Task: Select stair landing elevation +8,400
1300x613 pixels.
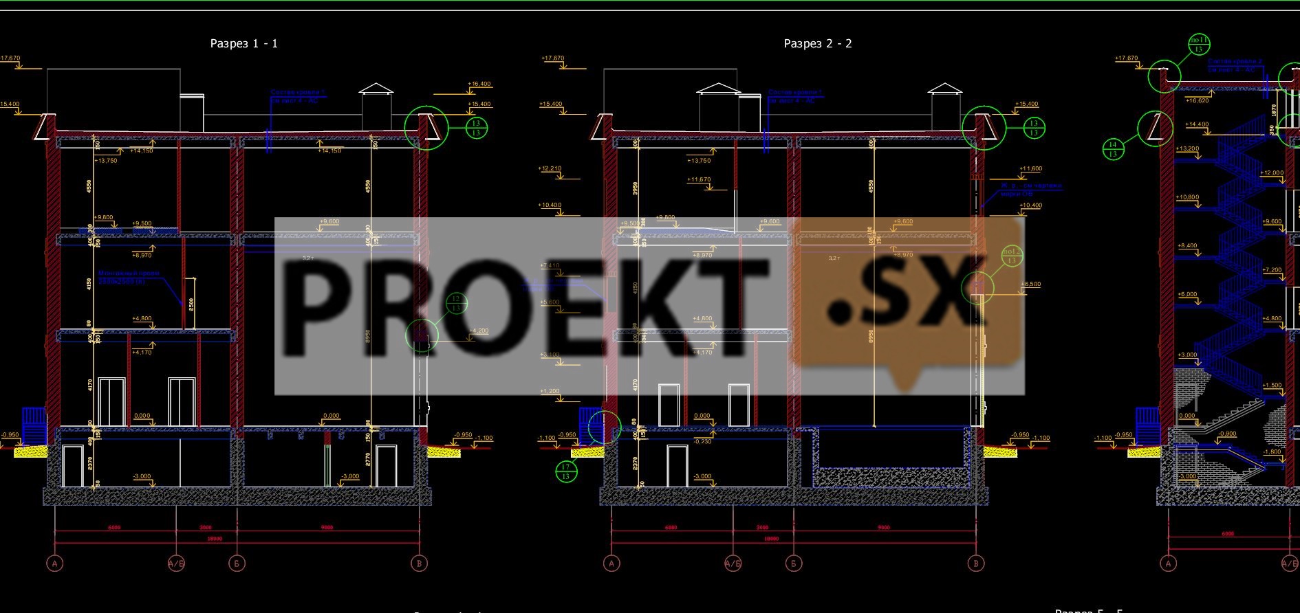Action: [1188, 245]
